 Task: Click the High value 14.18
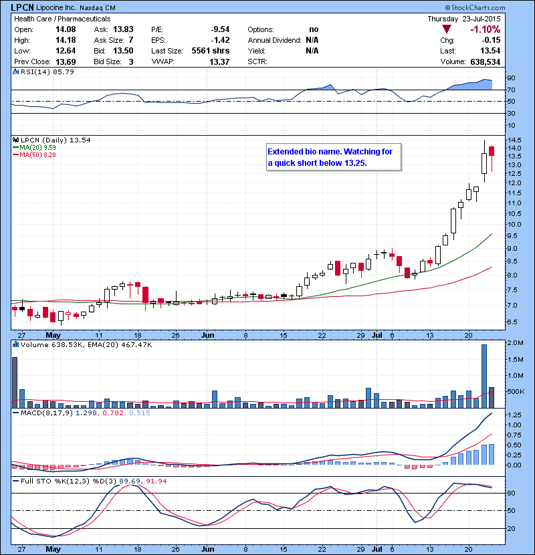click(x=66, y=40)
